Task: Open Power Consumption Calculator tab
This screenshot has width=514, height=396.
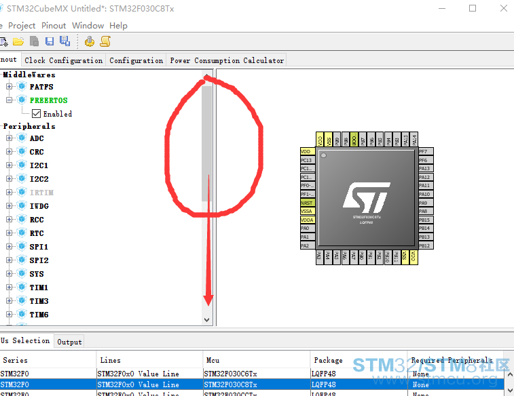Action: coord(227,60)
